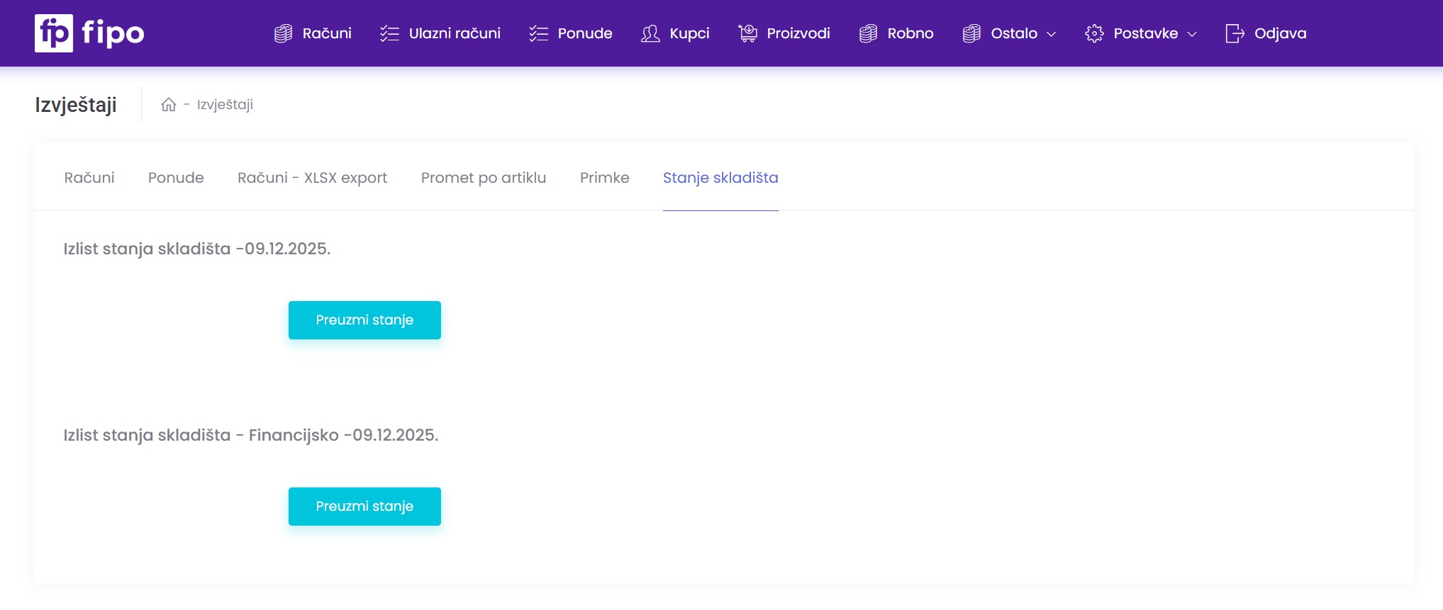Image resolution: width=1443 pixels, height=610 pixels.
Task: Switch to the Računi reports tab
Action: (x=89, y=178)
